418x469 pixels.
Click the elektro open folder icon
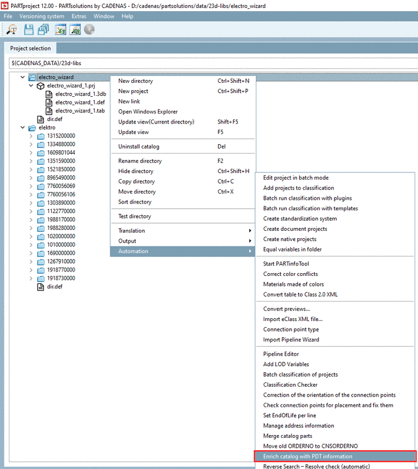(x=32, y=128)
